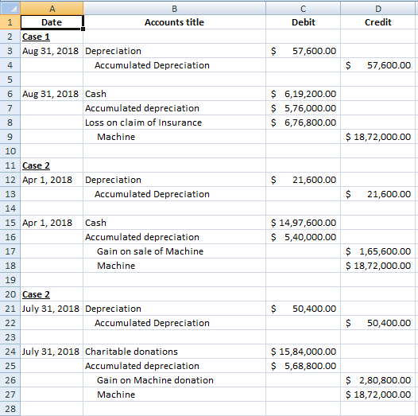Select column B header
418x416 pixels.
(174, 8)
